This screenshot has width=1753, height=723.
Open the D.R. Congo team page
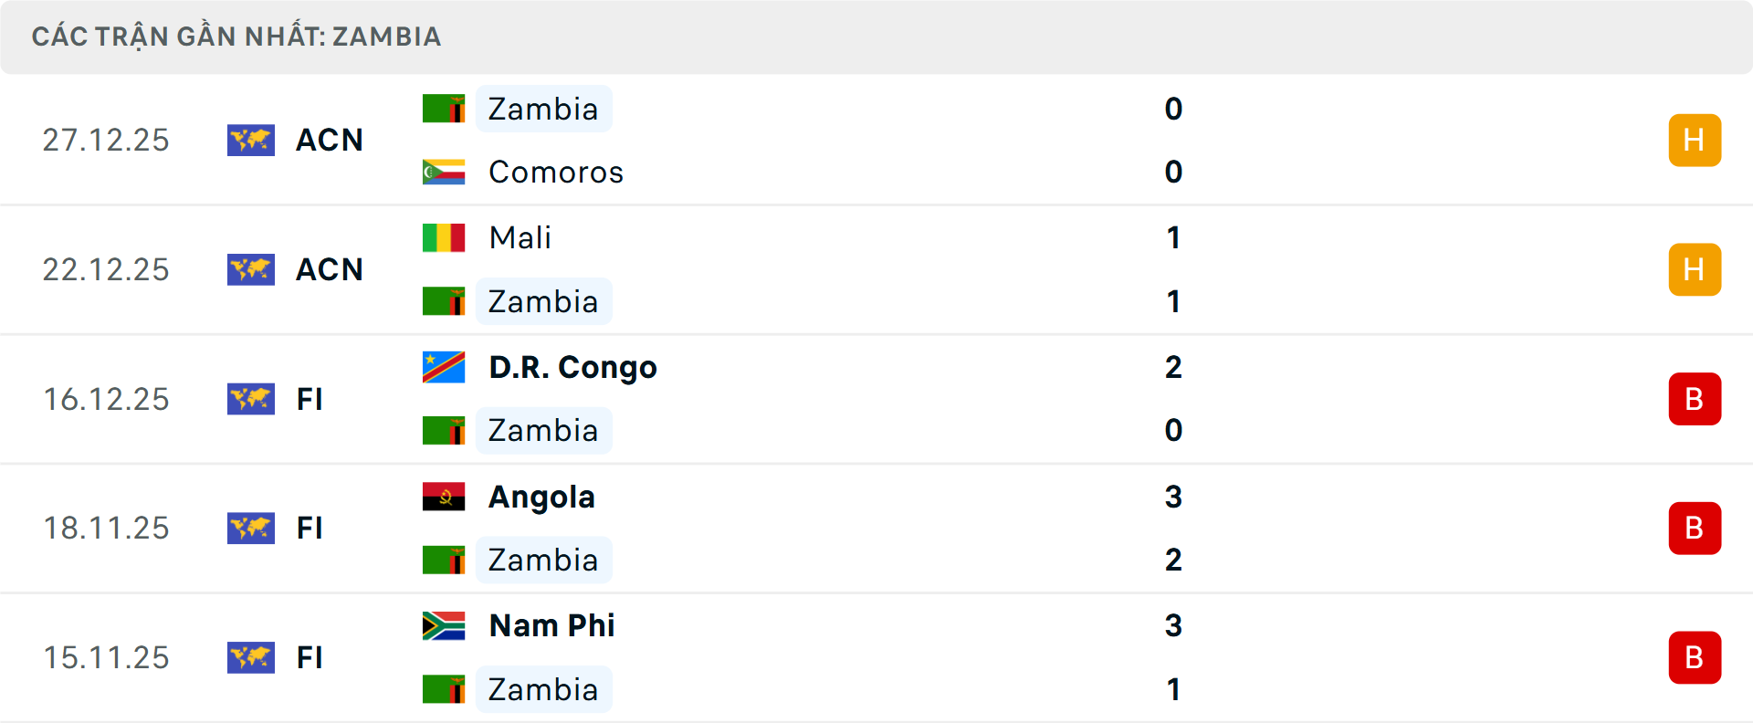(x=572, y=366)
